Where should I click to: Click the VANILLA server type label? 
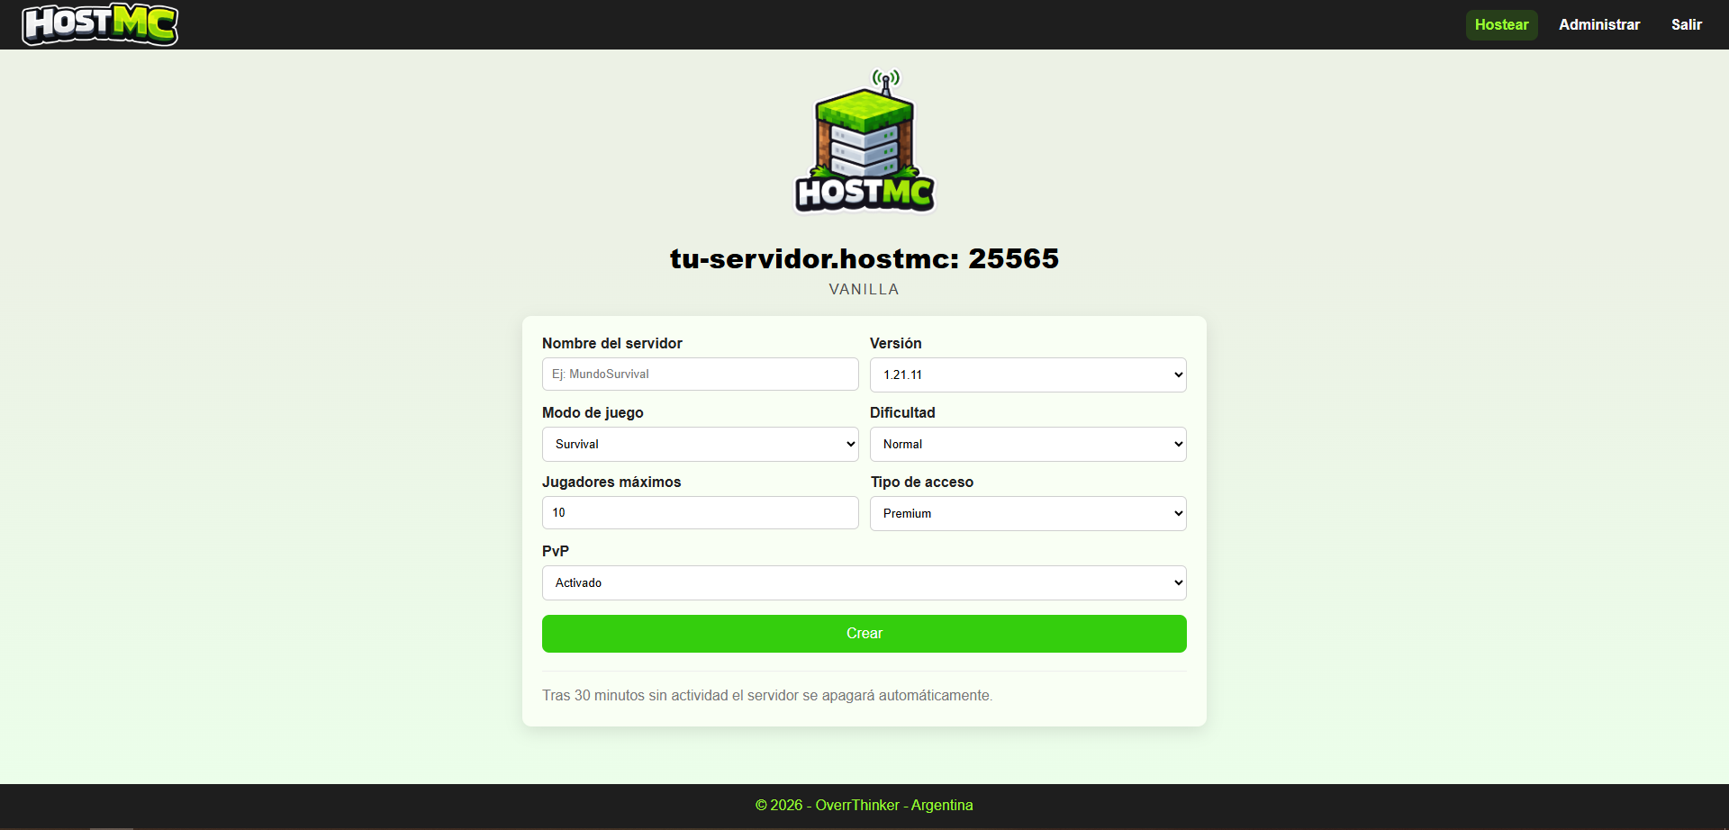864,290
